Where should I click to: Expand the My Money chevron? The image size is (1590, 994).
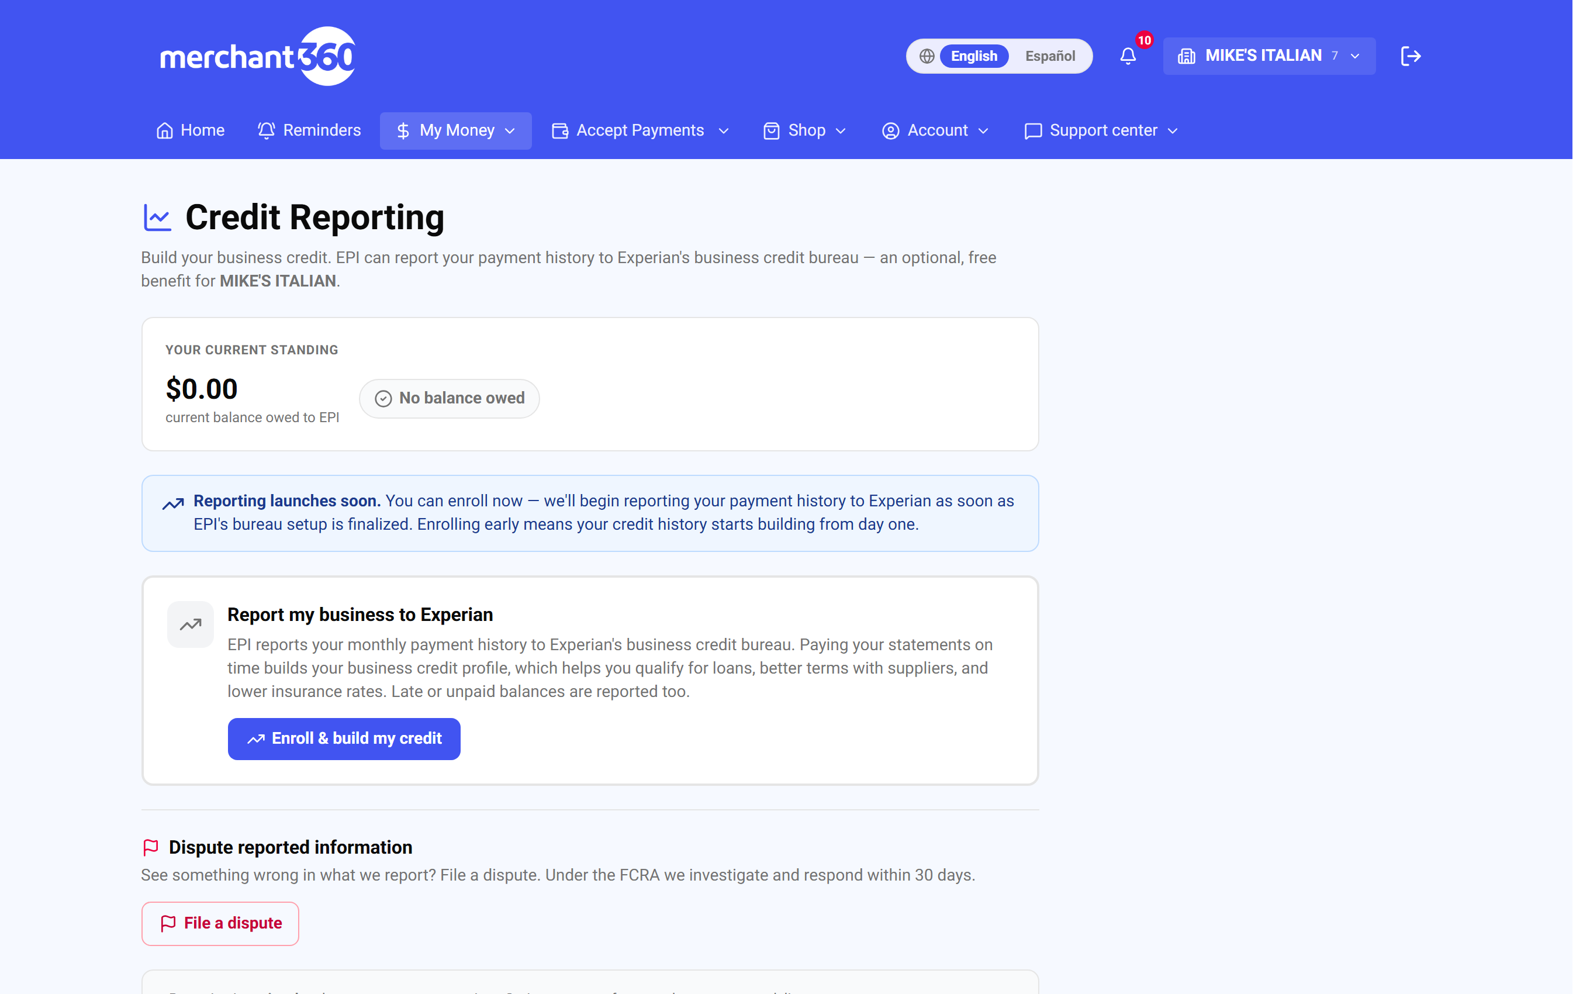[x=510, y=131]
